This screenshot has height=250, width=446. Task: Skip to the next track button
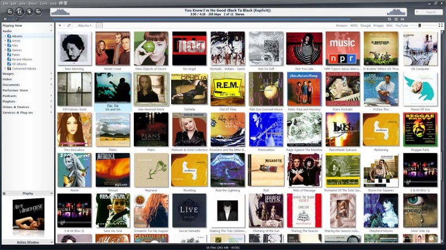coord(38,12)
